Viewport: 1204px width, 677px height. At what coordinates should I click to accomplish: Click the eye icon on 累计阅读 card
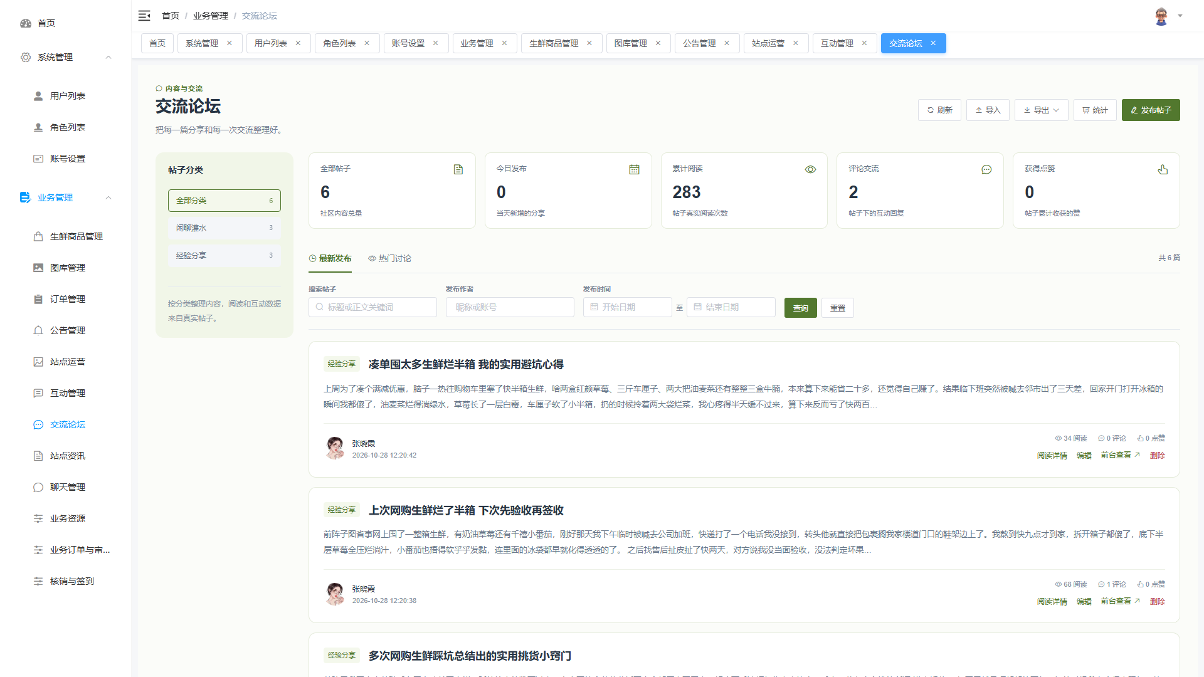(810, 169)
